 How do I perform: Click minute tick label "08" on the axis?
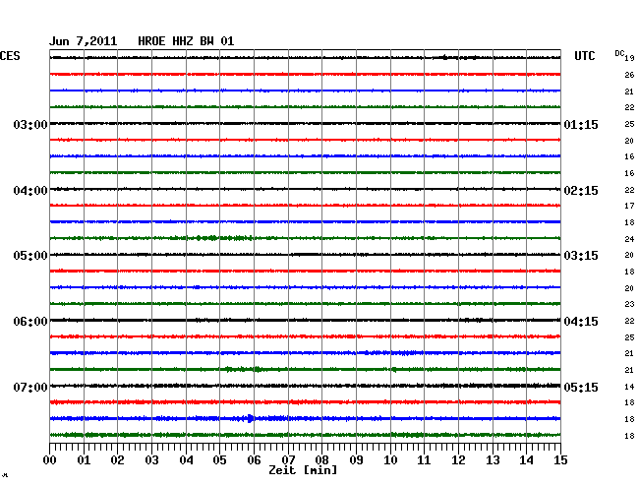321,460
